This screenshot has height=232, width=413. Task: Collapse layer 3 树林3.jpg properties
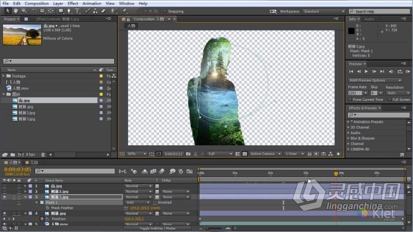pyautogui.click(x=25, y=197)
